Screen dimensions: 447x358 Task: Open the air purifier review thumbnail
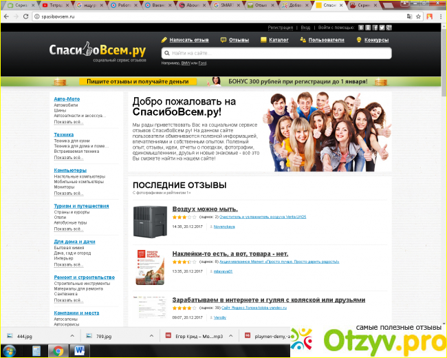150,222
